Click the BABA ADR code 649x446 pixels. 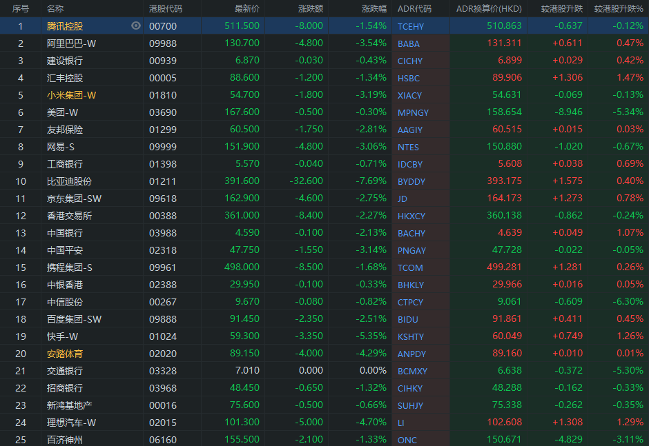coord(408,43)
